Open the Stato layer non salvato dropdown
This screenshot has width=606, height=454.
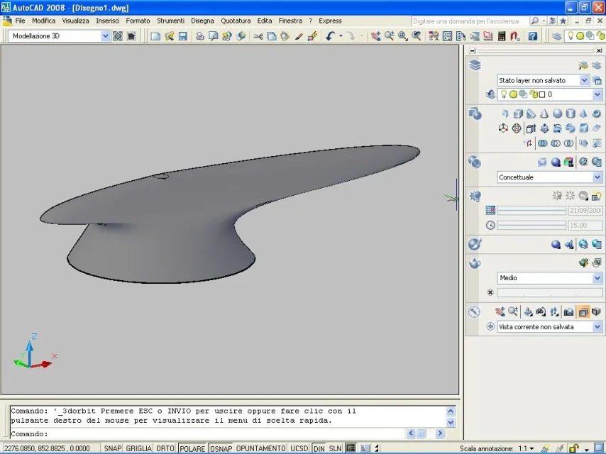584,80
